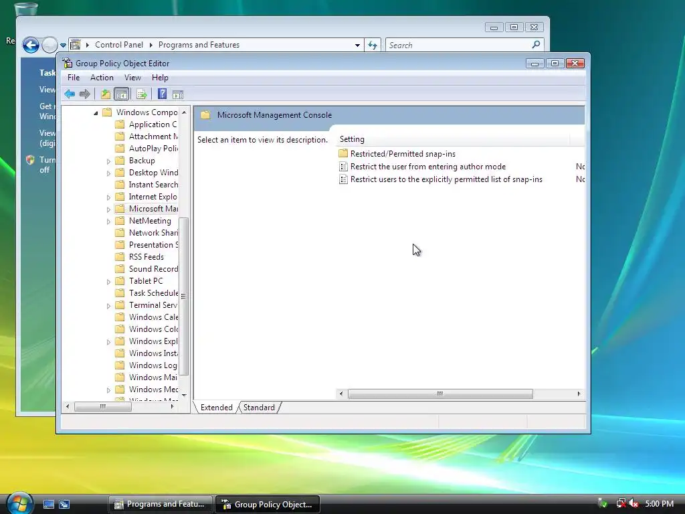Image resolution: width=685 pixels, height=514 pixels.
Task: Click the Refresh icon beside the address bar
Action: [373, 45]
